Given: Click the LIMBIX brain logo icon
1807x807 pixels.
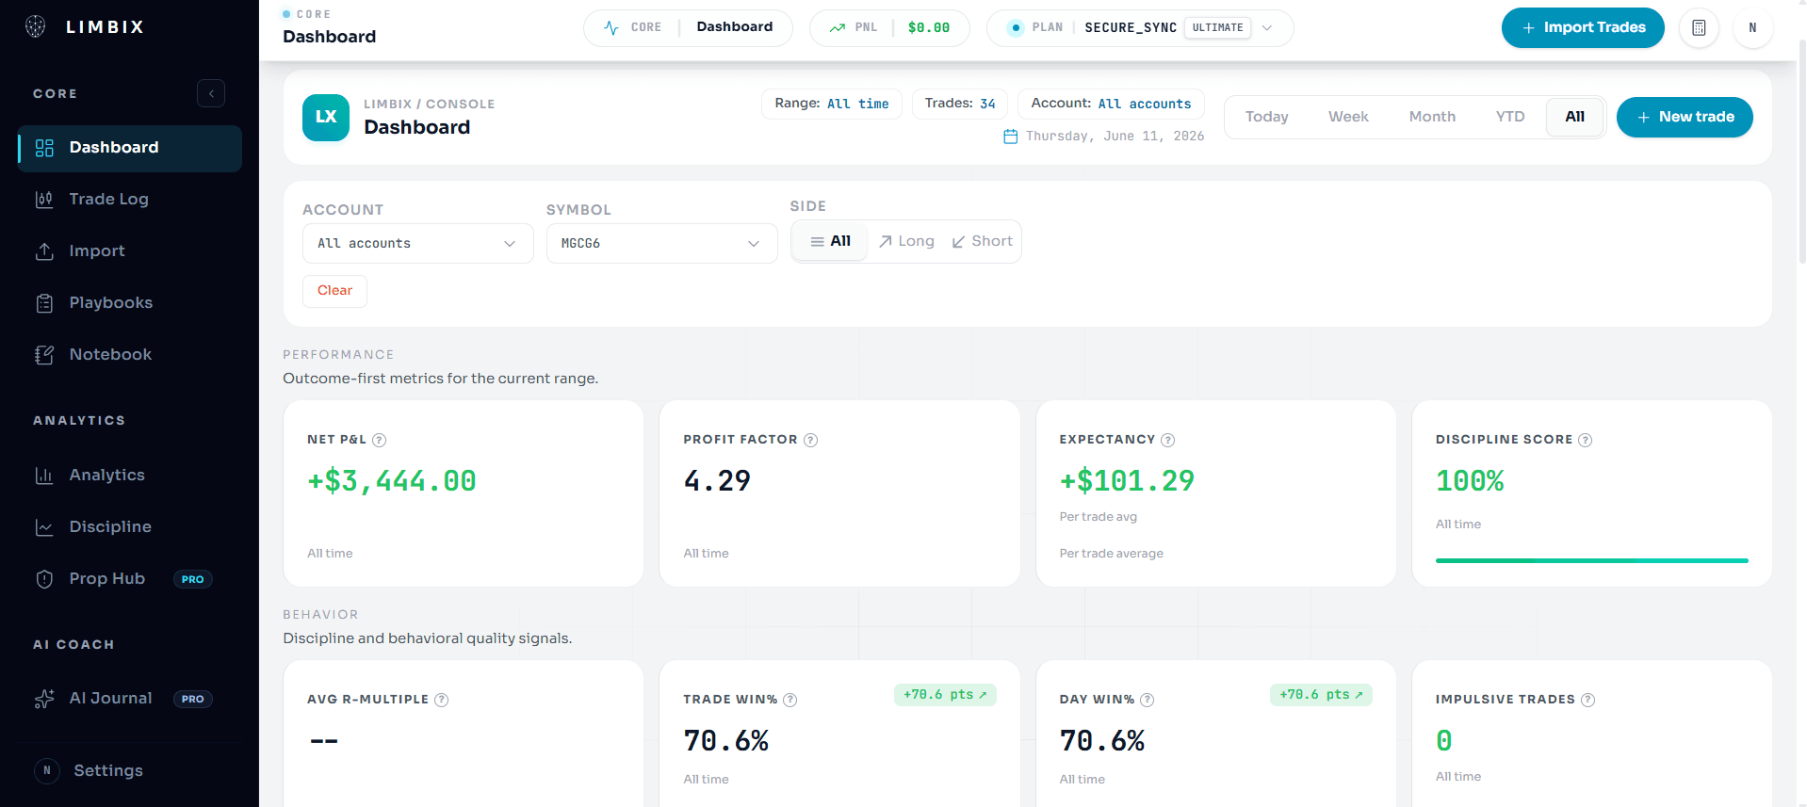Looking at the screenshot, I should 36,26.
